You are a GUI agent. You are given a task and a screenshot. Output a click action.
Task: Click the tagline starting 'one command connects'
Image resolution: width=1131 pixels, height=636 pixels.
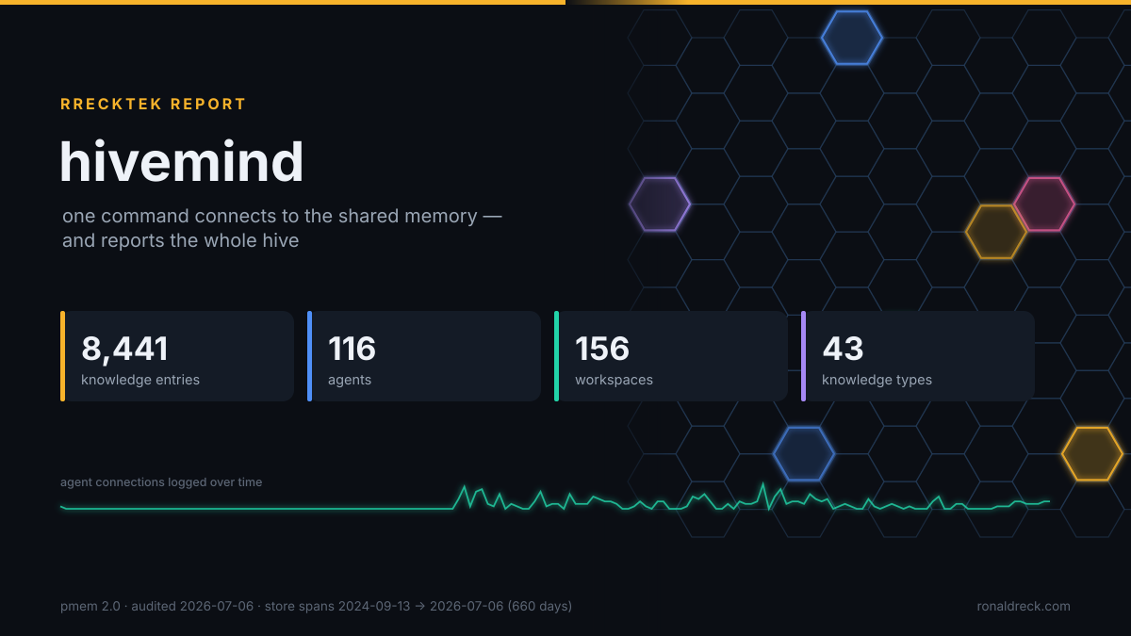click(282, 228)
